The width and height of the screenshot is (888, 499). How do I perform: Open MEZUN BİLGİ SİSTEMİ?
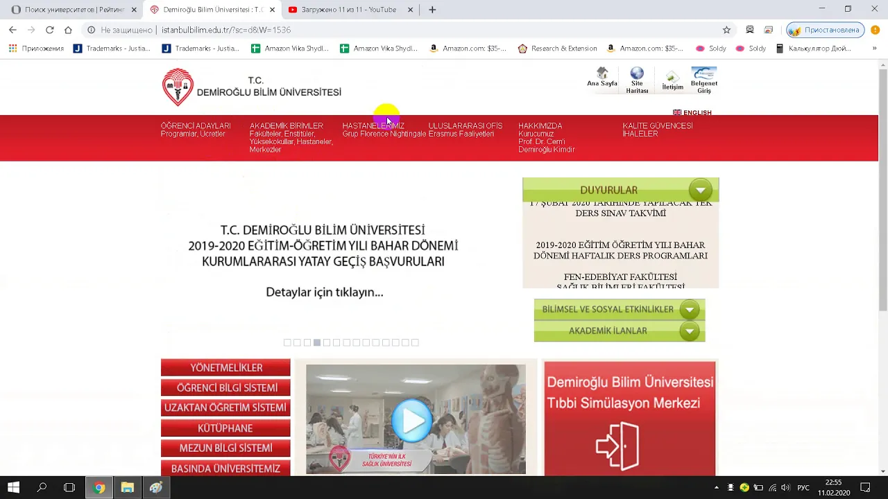pos(225,448)
